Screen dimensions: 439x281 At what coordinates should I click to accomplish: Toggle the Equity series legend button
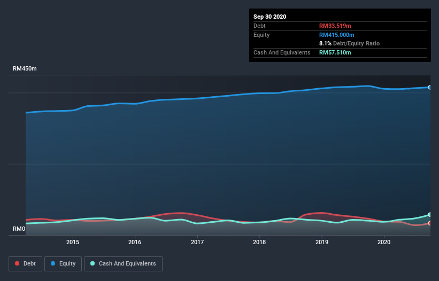[63, 264]
